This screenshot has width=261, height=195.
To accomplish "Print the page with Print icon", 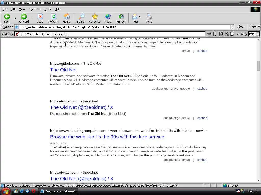I will tap(149, 18).
